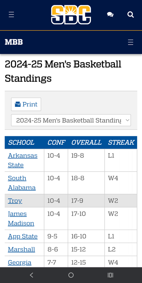Open the Marshall team link
This screenshot has width=142, height=283.
tap(21, 249)
